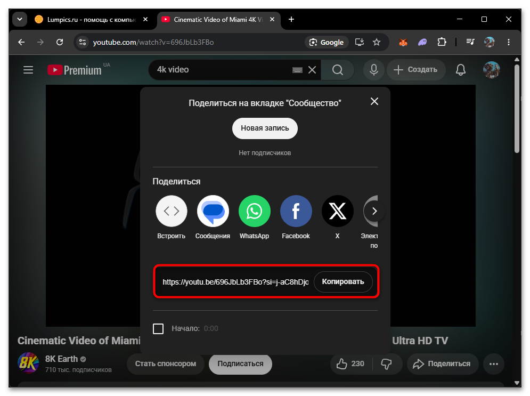
Task: Bookmark this page with the star
Action: 377,42
